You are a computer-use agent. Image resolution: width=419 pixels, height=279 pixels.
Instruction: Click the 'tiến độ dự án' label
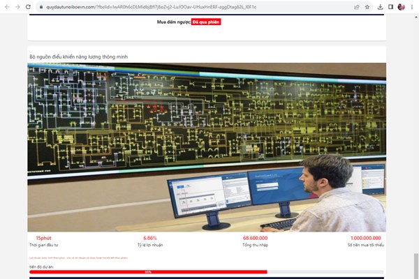click(x=41, y=266)
